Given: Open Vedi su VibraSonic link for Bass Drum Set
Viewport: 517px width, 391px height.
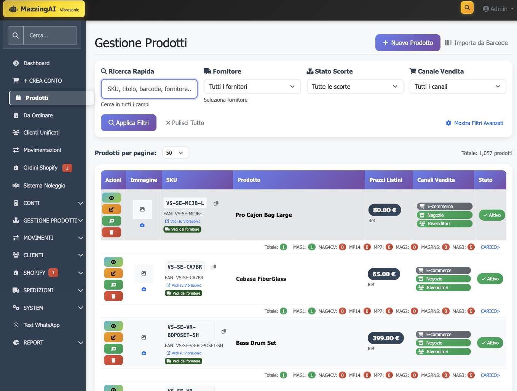Looking at the screenshot, I should tap(184, 353).
